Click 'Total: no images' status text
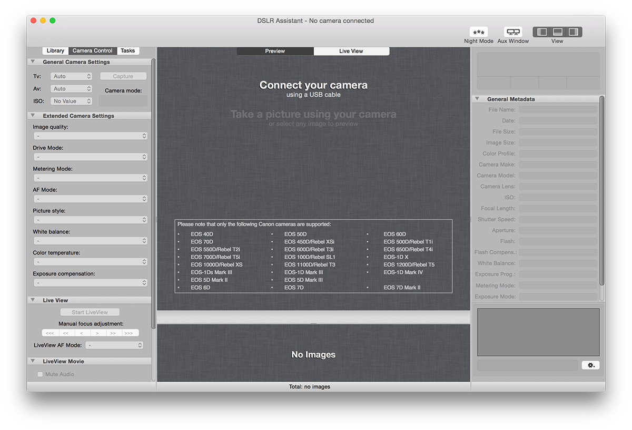Screen dimensions: 632x430 tap(310, 387)
